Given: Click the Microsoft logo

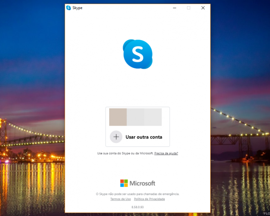Looking at the screenshot, I should click(x=137, y=183).
